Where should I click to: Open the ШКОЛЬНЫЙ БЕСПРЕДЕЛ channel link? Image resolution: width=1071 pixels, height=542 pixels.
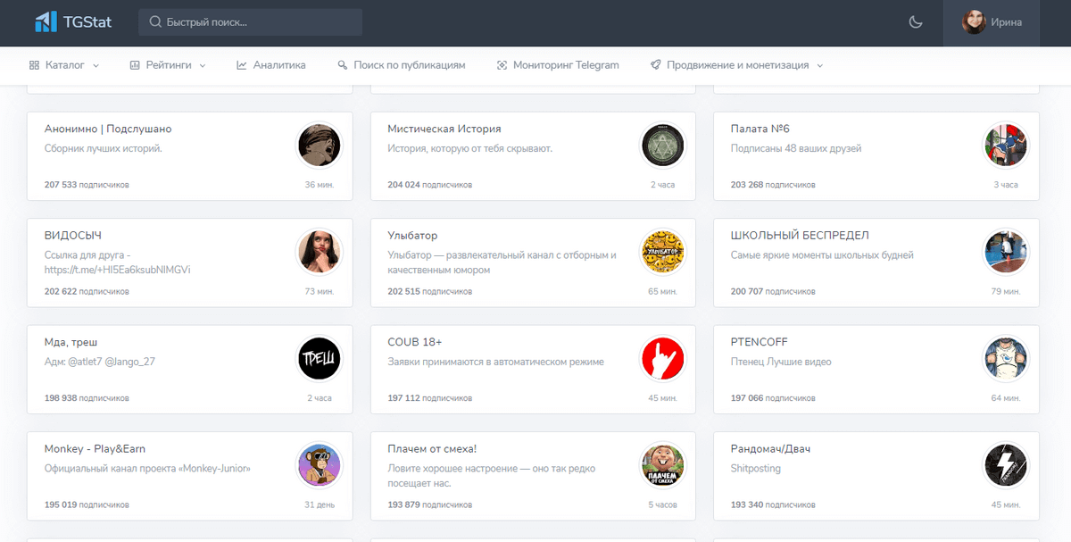(x=800, y=236)
